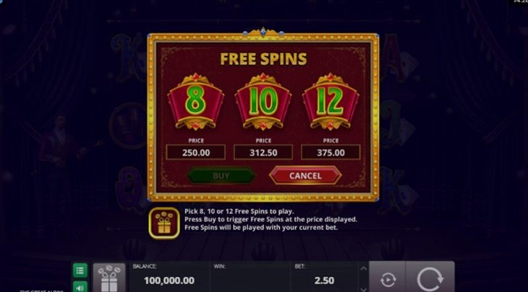Click the gift box icon beside instructions

click(x=164, y=223)
